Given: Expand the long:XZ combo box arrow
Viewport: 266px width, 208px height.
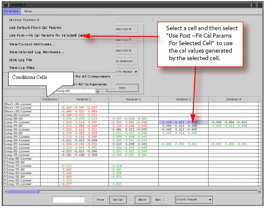Looking at the screenshot, I should coord(97,91).
